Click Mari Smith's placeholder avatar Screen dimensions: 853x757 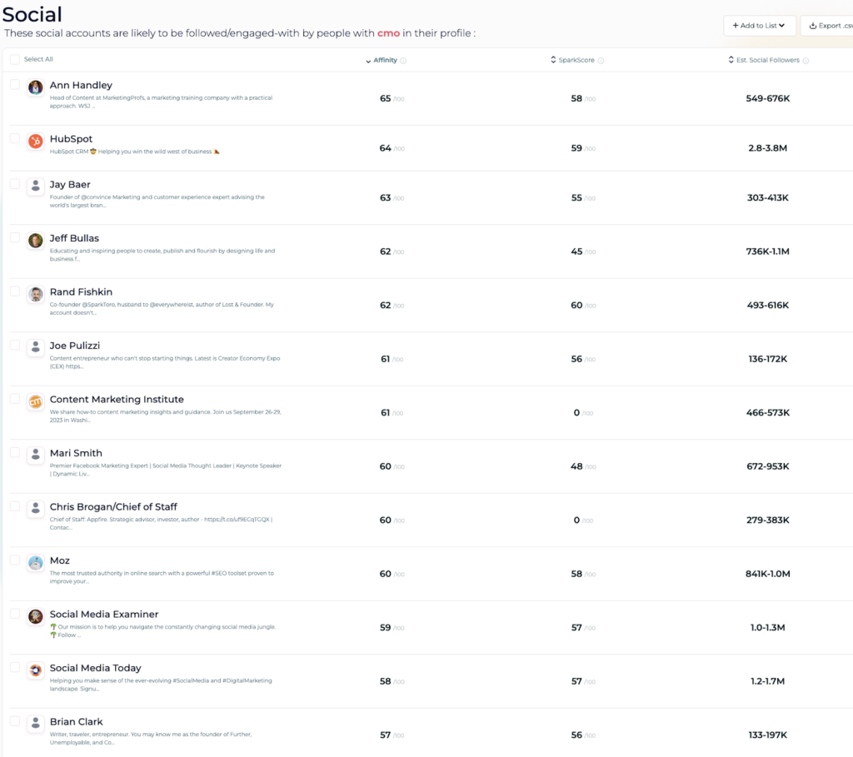pos(35,456)
